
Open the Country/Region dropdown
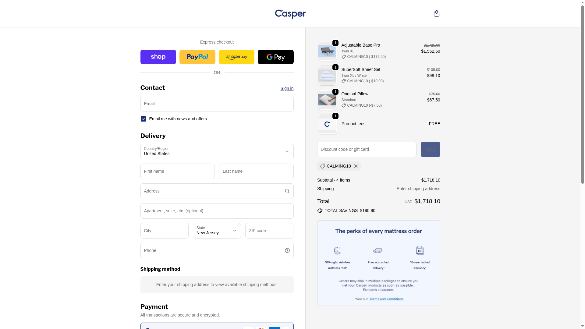217,151
